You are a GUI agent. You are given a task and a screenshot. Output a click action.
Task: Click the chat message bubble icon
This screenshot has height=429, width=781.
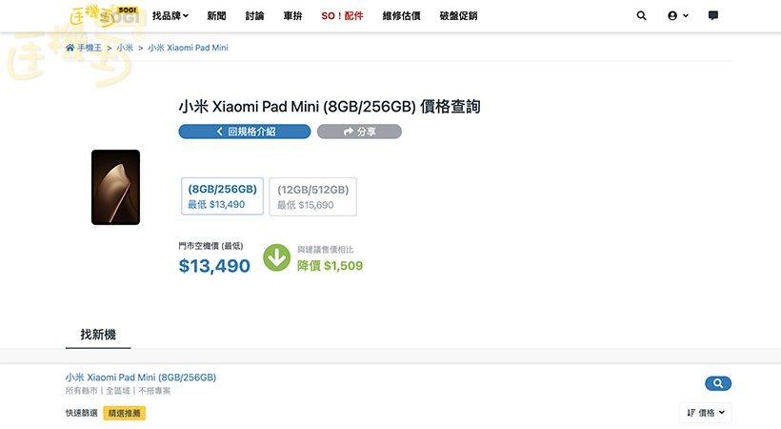point(713,16)
